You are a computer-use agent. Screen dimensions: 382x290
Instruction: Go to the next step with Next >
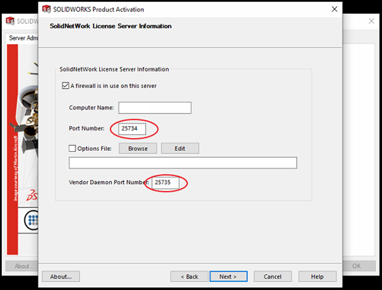point(227,277)
